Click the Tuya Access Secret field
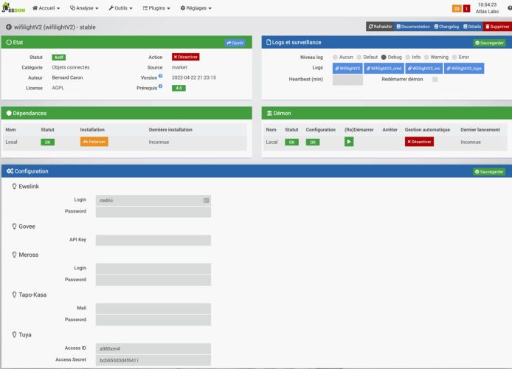 click(153, 360)
